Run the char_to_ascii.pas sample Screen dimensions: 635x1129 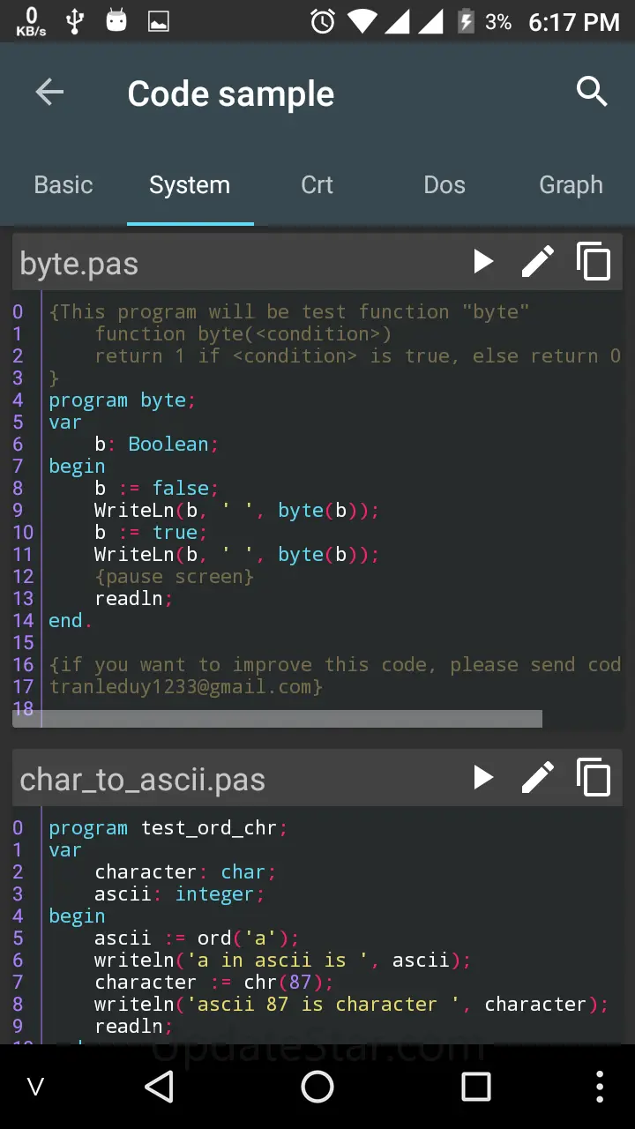[x=482, y=777]
